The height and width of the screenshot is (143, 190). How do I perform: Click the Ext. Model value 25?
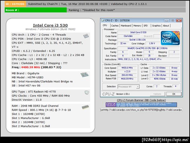[149, 56]
